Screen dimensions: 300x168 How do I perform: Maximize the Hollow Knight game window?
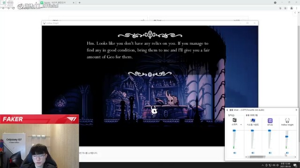(x=247, y=23)
